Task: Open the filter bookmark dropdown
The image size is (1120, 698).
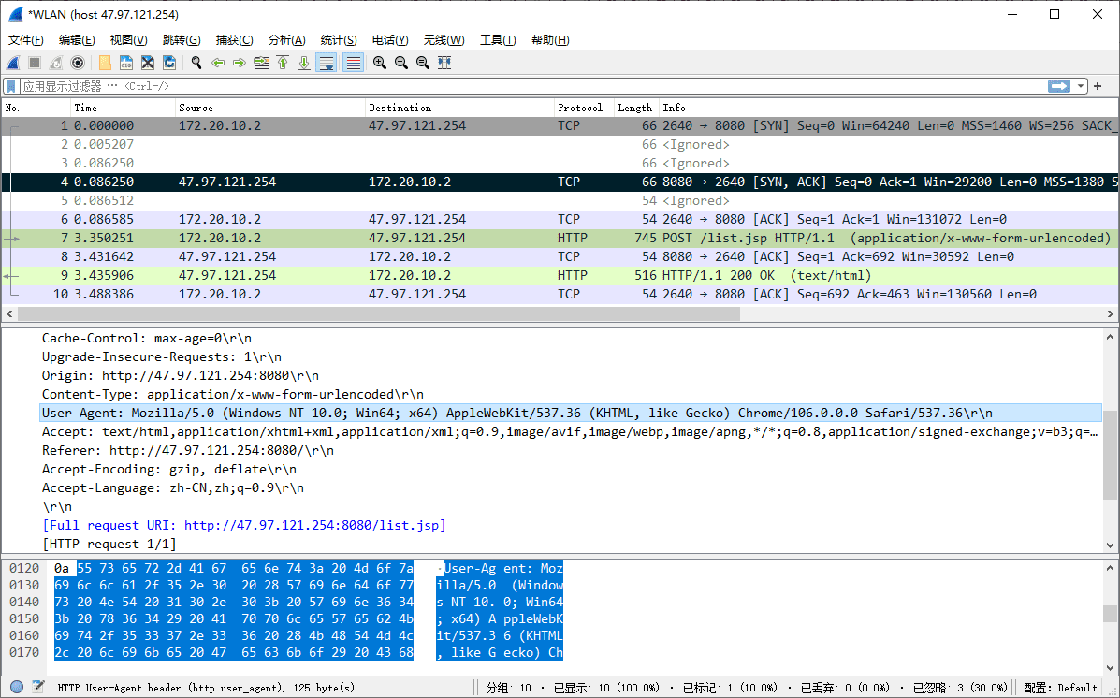Action: click(x=11, y=86)
